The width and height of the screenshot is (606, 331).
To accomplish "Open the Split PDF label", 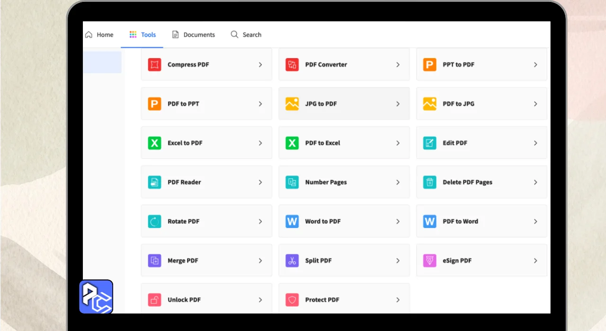I will point(319,261).
